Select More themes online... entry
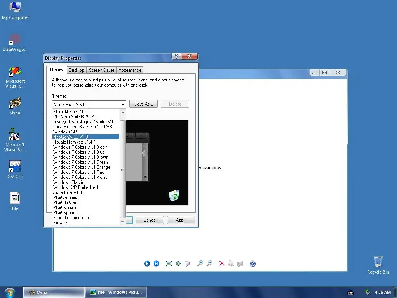Image resolution: width=397 pixels, height=298 pixels. pos(86,218)
